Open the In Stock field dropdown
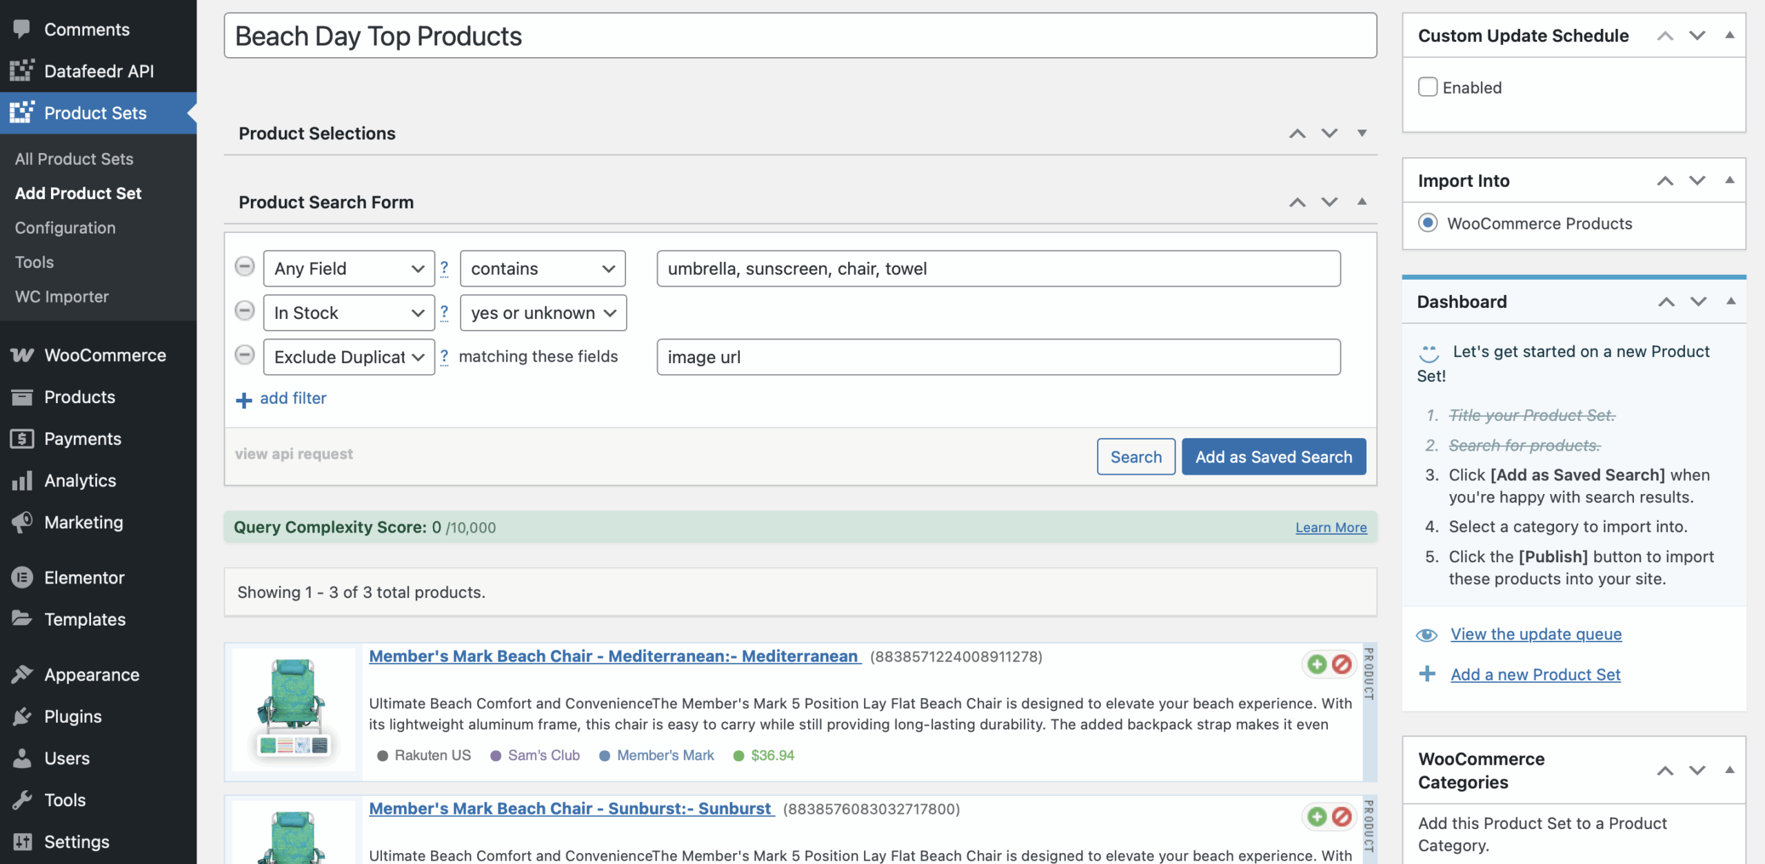This screenshot has width=1765, height=864. 349,312
